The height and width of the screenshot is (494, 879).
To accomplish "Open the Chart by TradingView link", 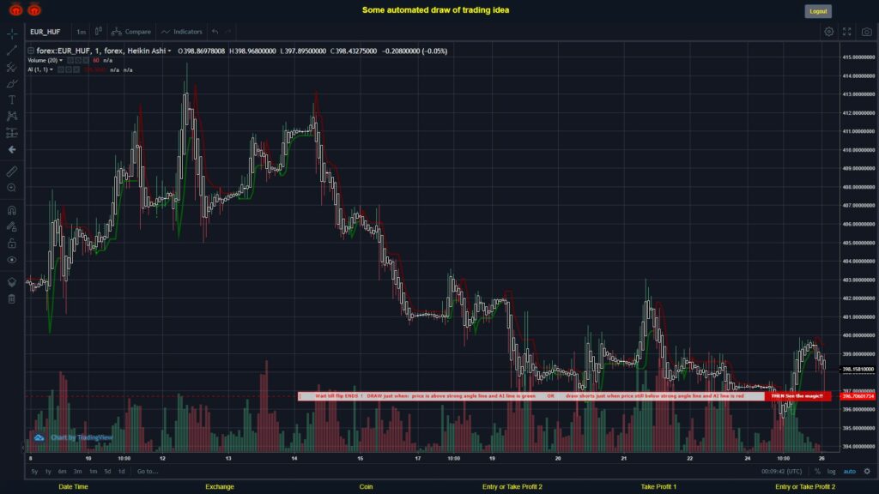I will point(74,437).
